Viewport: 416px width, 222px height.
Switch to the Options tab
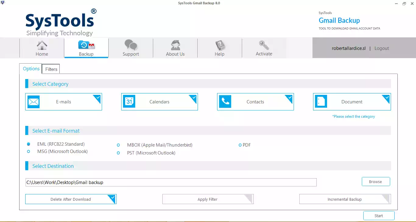tap(31, 69)
